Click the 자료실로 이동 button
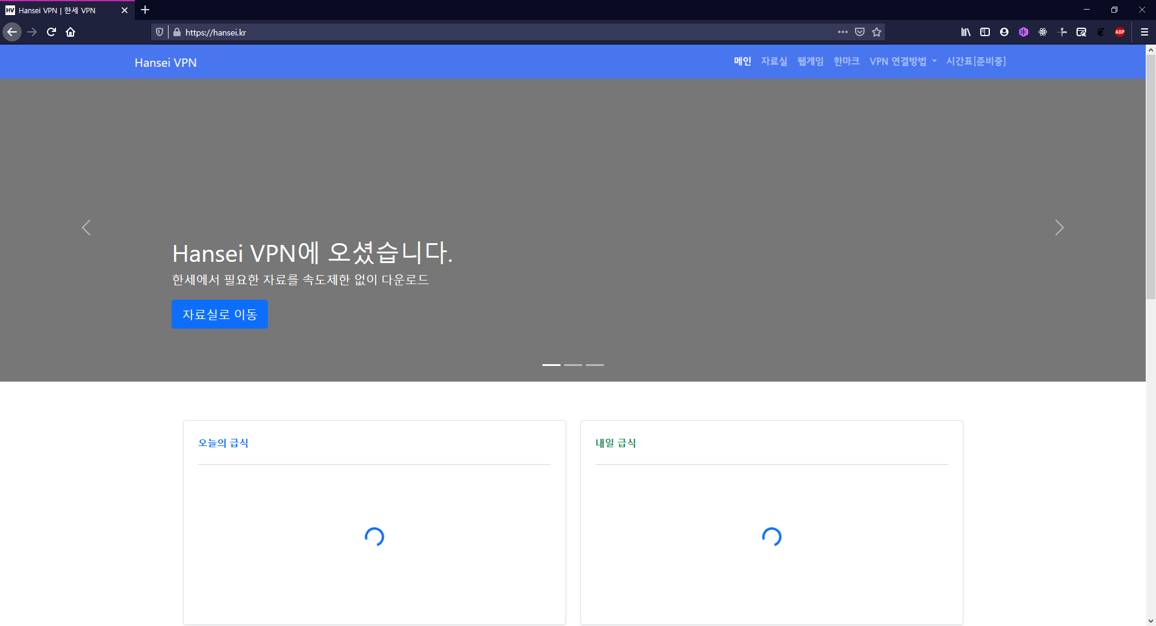Image resolution: width=1156 pixels, height=626 pixels. (219, 314)
